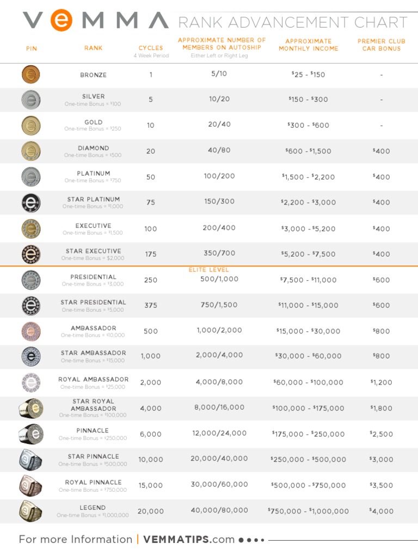Click the Legend $4,000 car bonus value
The width and height of the screenshot is (418, 557).
point(381,511)
